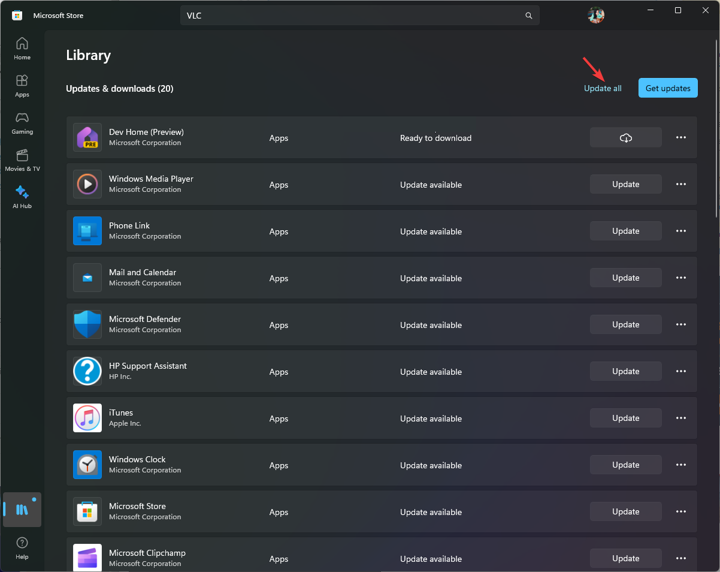Open more options for iTunes

pyautogui.click(x=681, y=418)
